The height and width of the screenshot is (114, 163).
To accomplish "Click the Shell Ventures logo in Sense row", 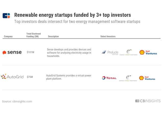I will click(148, 53).
